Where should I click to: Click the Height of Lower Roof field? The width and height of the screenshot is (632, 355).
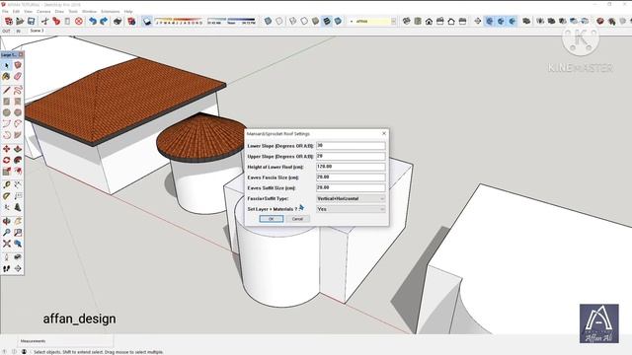[x=351, y=167]
